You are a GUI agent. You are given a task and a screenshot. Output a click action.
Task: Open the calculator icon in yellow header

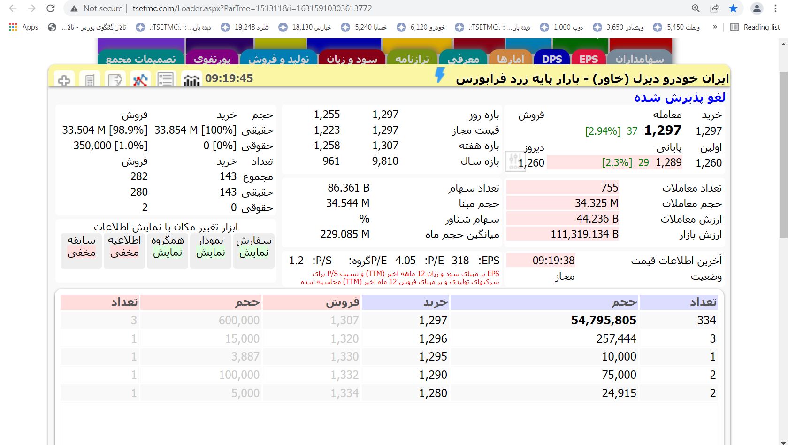tap(90, 80)
